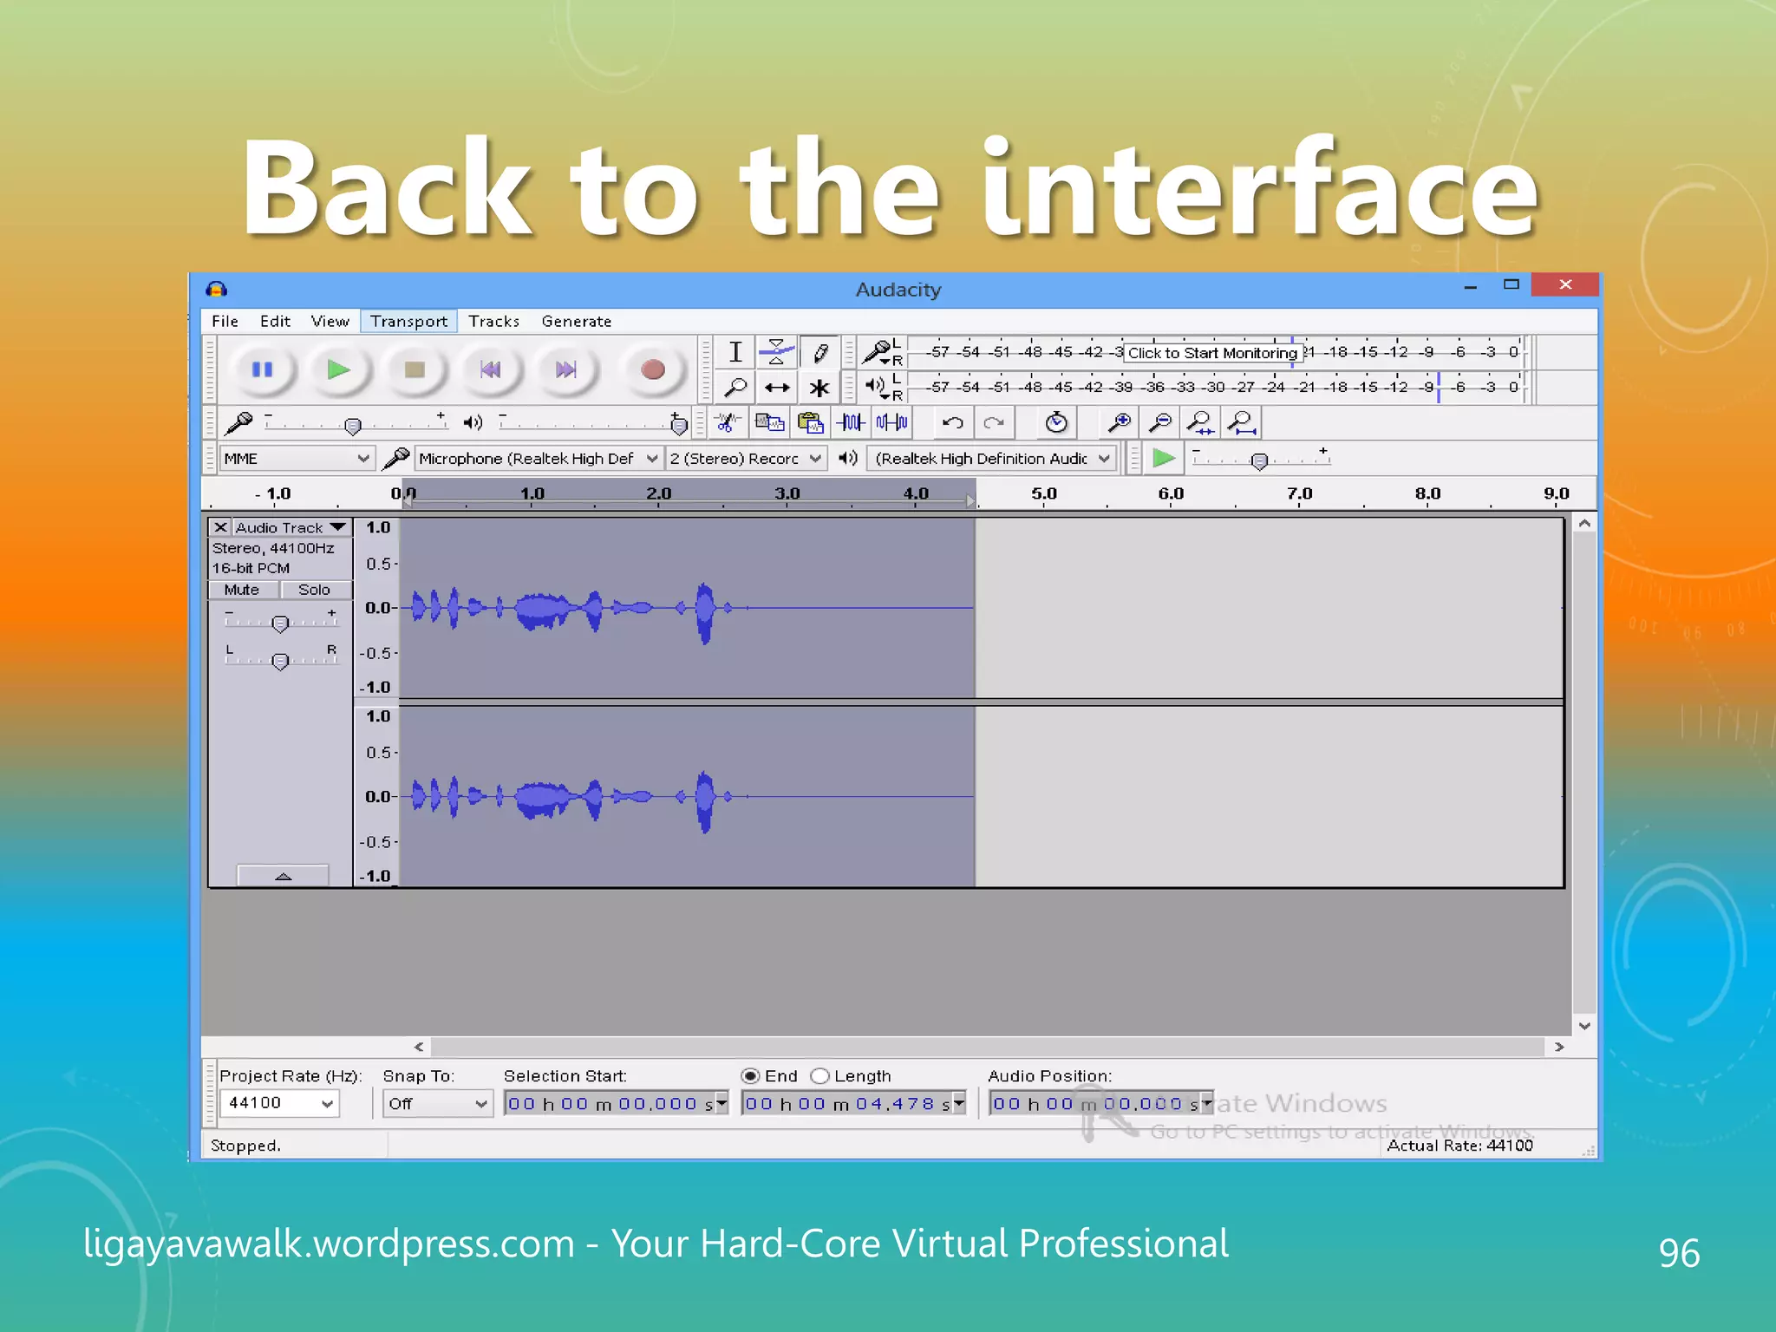1776x1332 pixels.
Task: Click the recording meter microphone icon
Action: (x=877, y=351)
